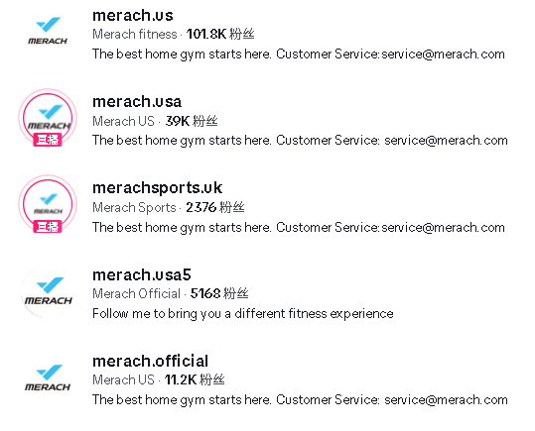The height and width of the screenshot is (431, 535).
Task: Go to merach.usa5 username
Action: pyautogui.click(x=142, y=274)
